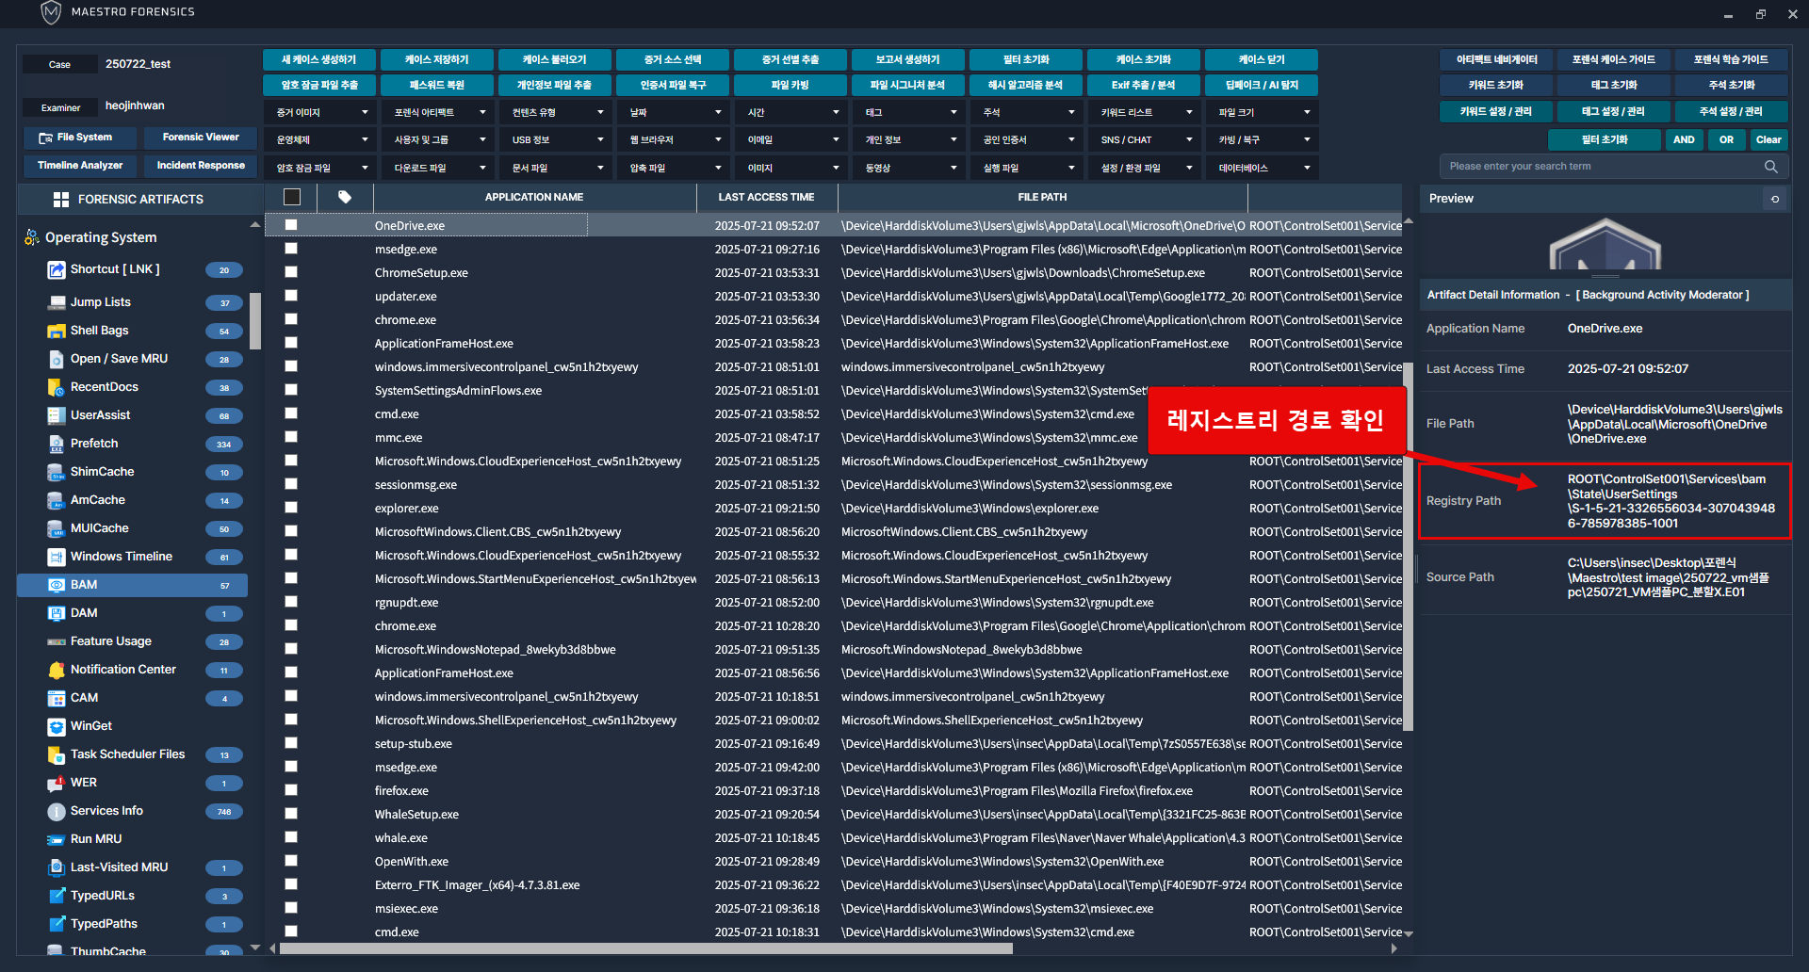The height and width of the screenshot is (972, 1809).
Task: Click the Prefetch artifact icon
Action: tap(56, 444)
